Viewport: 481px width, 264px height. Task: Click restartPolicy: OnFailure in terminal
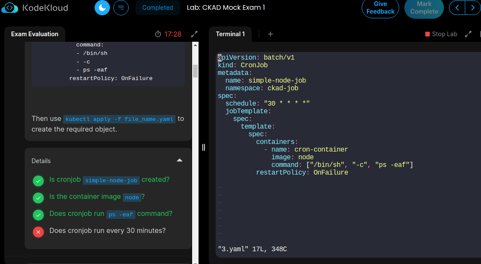[302, 172]
